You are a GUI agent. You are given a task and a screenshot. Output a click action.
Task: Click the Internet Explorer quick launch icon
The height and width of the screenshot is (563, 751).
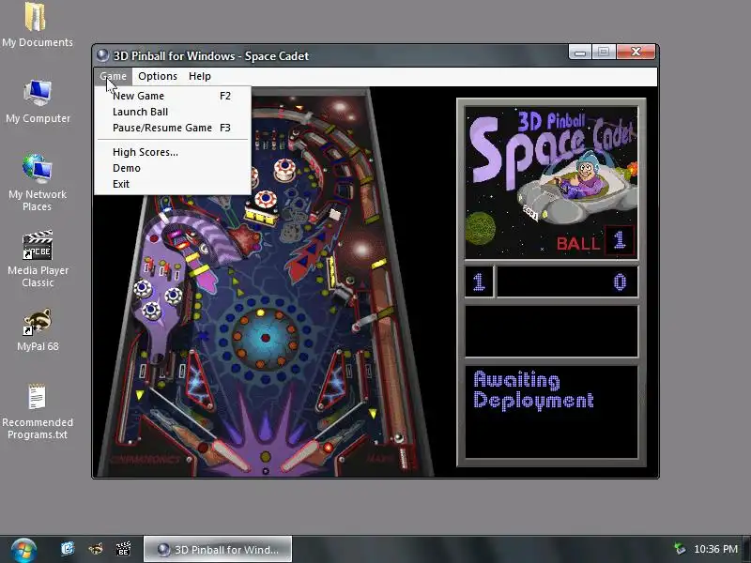(x=68, y=549)
